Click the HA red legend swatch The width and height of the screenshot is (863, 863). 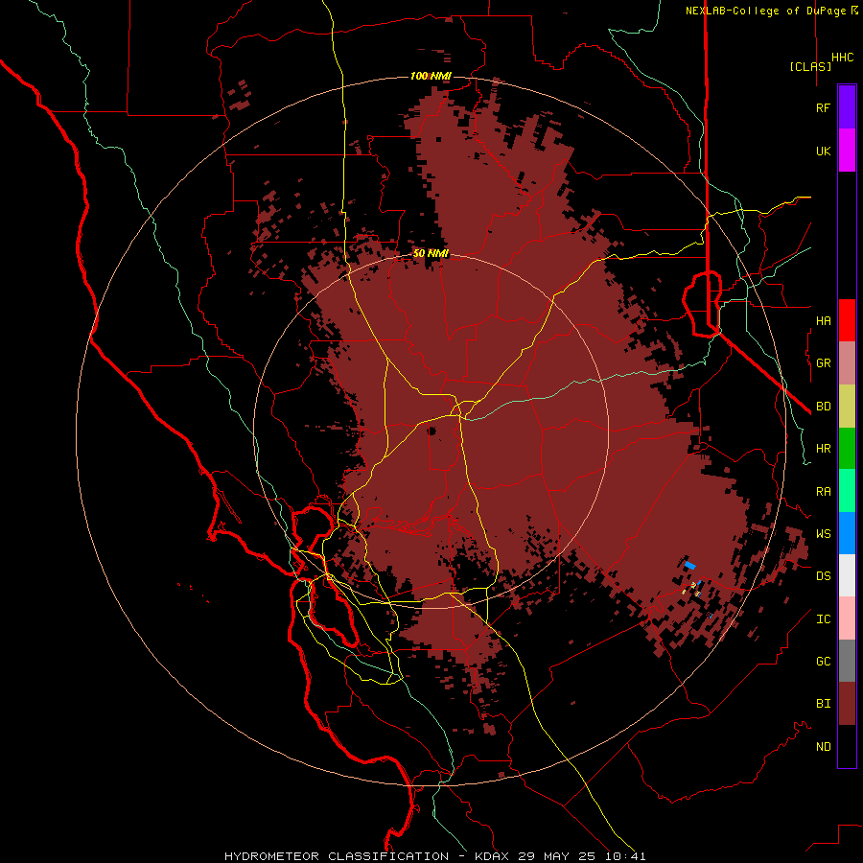[x=847, y=320]
